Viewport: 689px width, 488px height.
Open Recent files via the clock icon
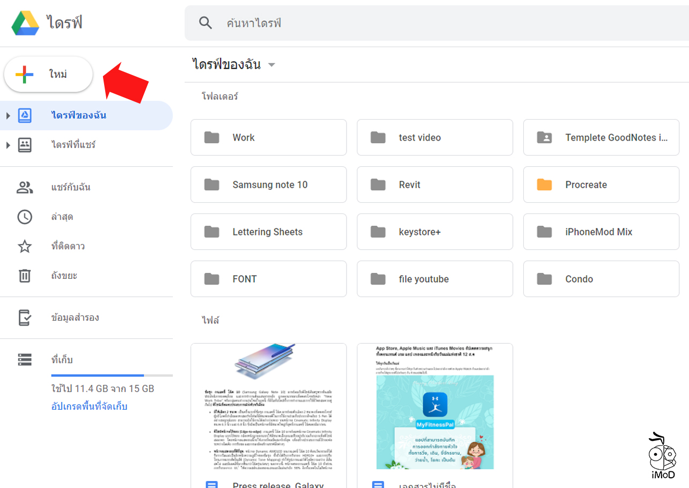[x=25, y=217]
